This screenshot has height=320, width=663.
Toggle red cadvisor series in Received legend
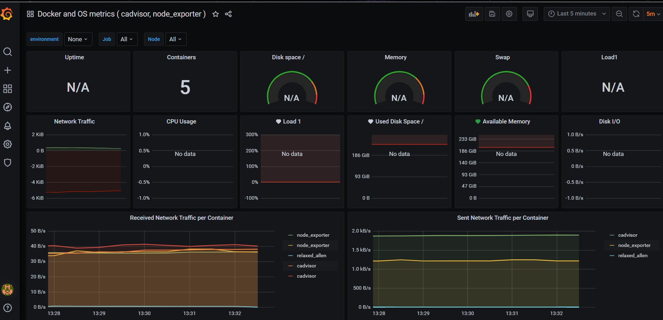pos(306,276)
